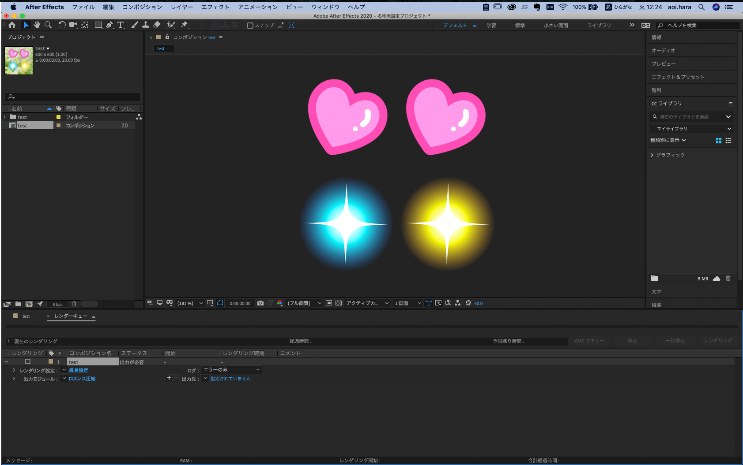Choose the Type text tool
Image resolution: width=743 pixels, height=465 pixels.
coord(121,25)
